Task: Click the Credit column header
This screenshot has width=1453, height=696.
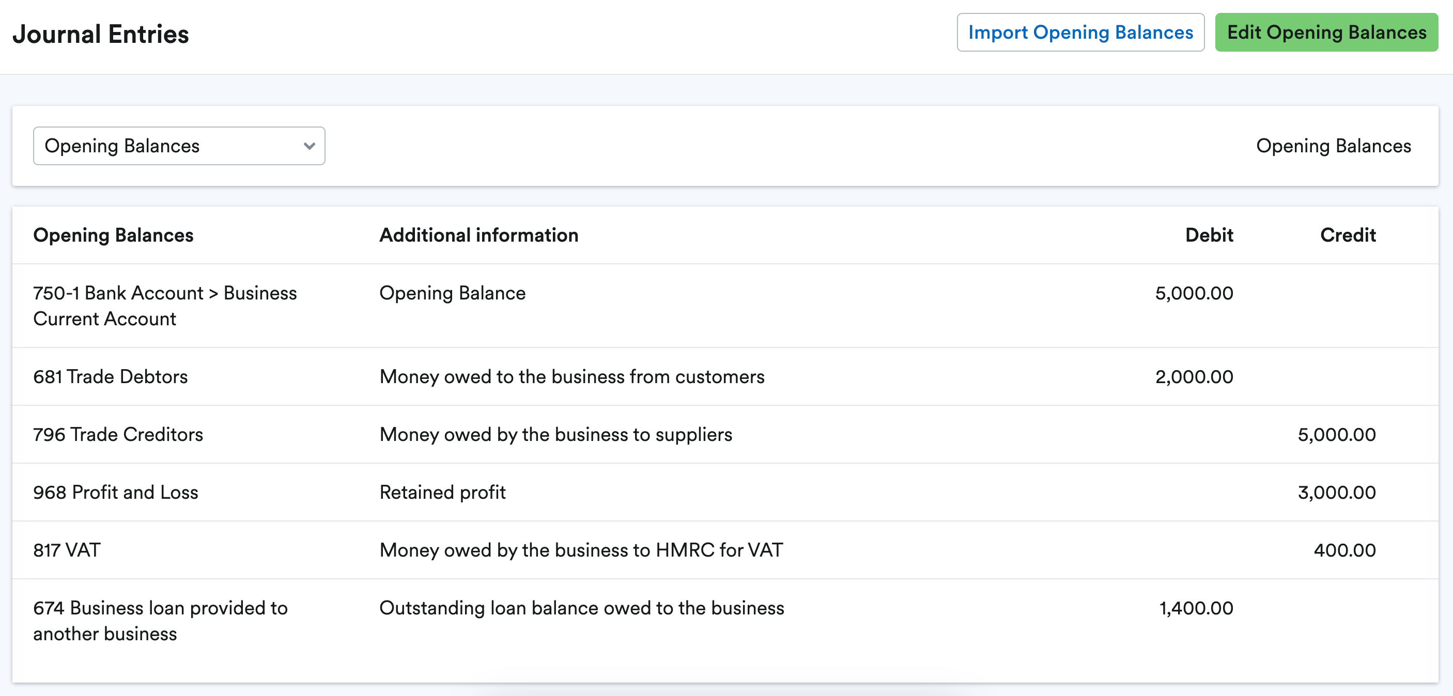Action: tap(1348, 235)
